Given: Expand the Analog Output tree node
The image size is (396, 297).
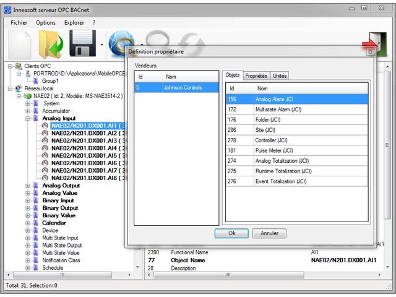Looking at the screenshot, I should [28, 186].
